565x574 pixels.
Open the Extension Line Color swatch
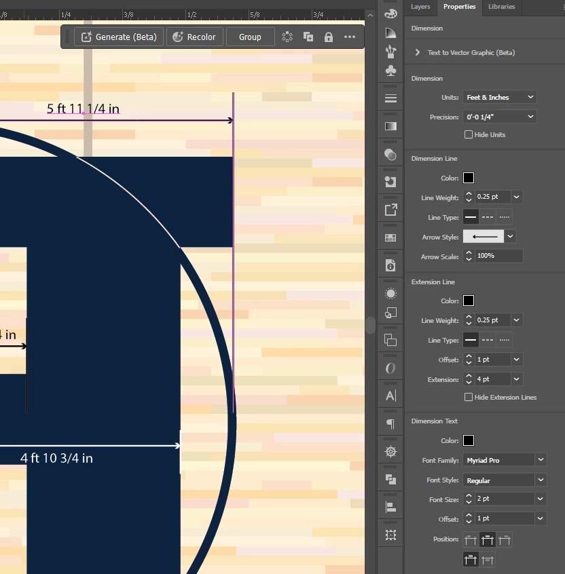point(469,301)
